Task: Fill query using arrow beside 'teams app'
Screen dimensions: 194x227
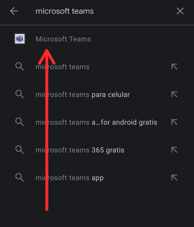Action: click(174, 178)
